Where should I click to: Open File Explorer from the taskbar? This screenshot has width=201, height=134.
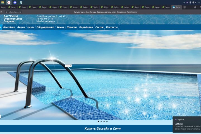(3, 2)
